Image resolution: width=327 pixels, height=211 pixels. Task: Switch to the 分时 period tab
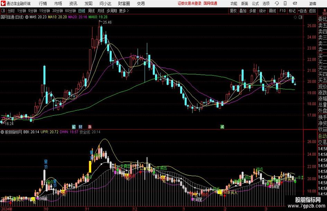click(11, 11)
